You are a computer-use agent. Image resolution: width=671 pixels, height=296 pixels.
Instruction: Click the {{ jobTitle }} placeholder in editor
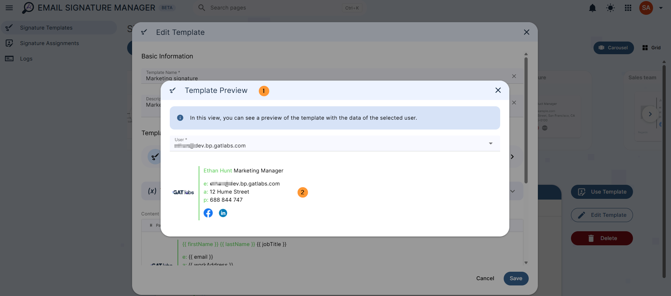coord(272,244)
